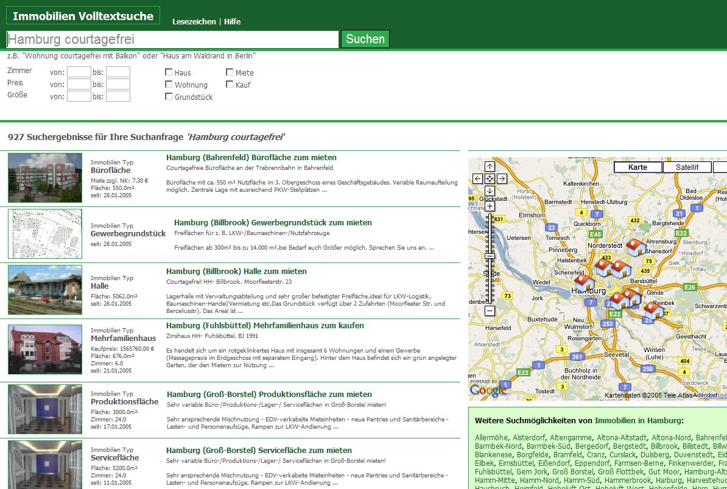
Task: Open the Hilfe link
Action: (x=233, y=21)
